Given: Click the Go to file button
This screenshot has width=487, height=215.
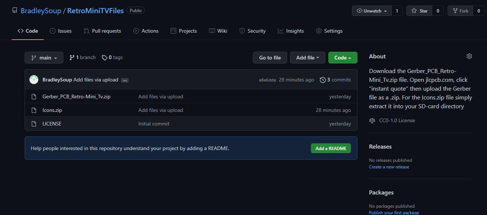Looking at the screenshot, I should [270, 58].
